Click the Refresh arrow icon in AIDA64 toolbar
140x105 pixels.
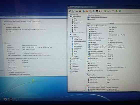(70, 11)
